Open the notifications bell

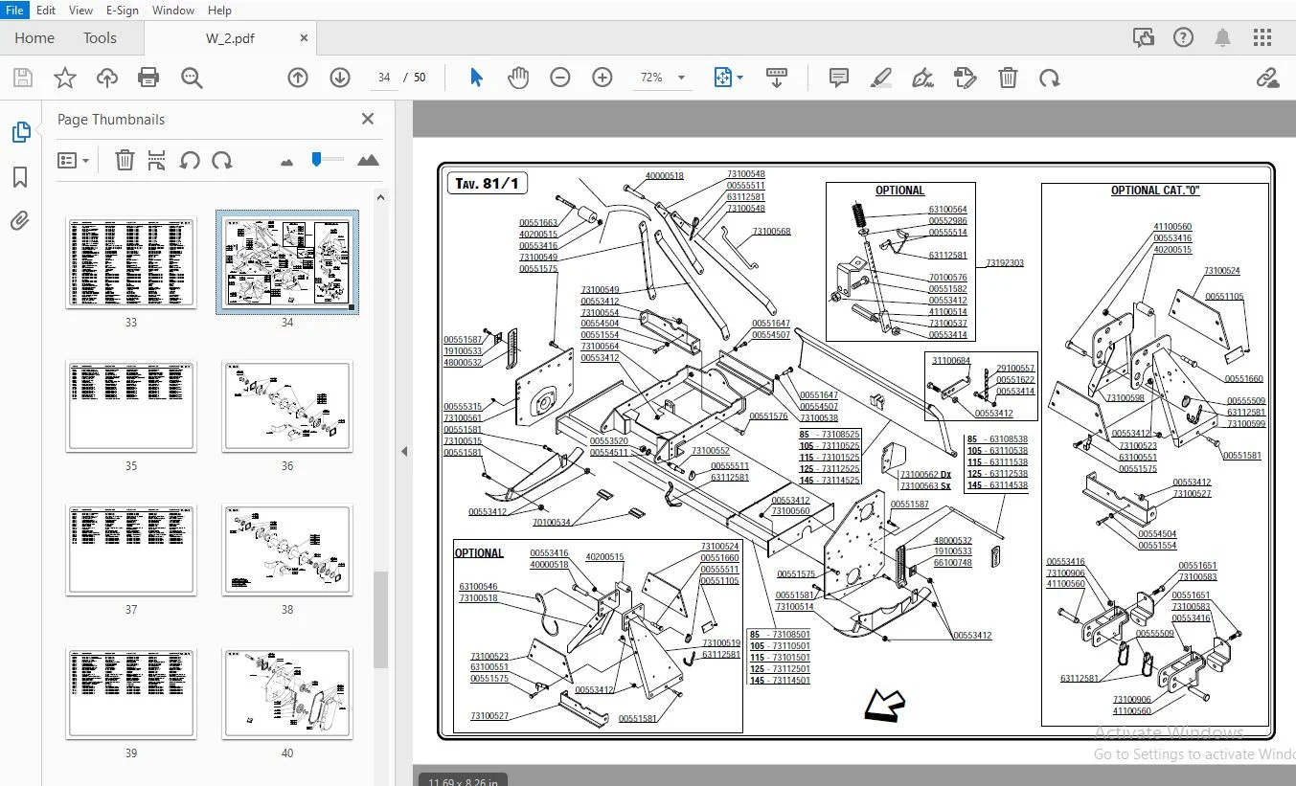pos(1223,38)
